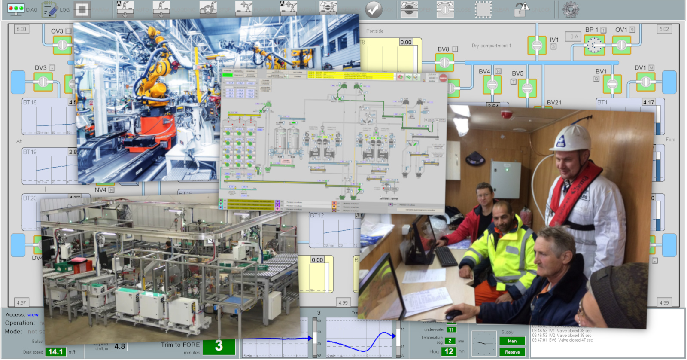Click the unlock padlock warning icon

522,9
